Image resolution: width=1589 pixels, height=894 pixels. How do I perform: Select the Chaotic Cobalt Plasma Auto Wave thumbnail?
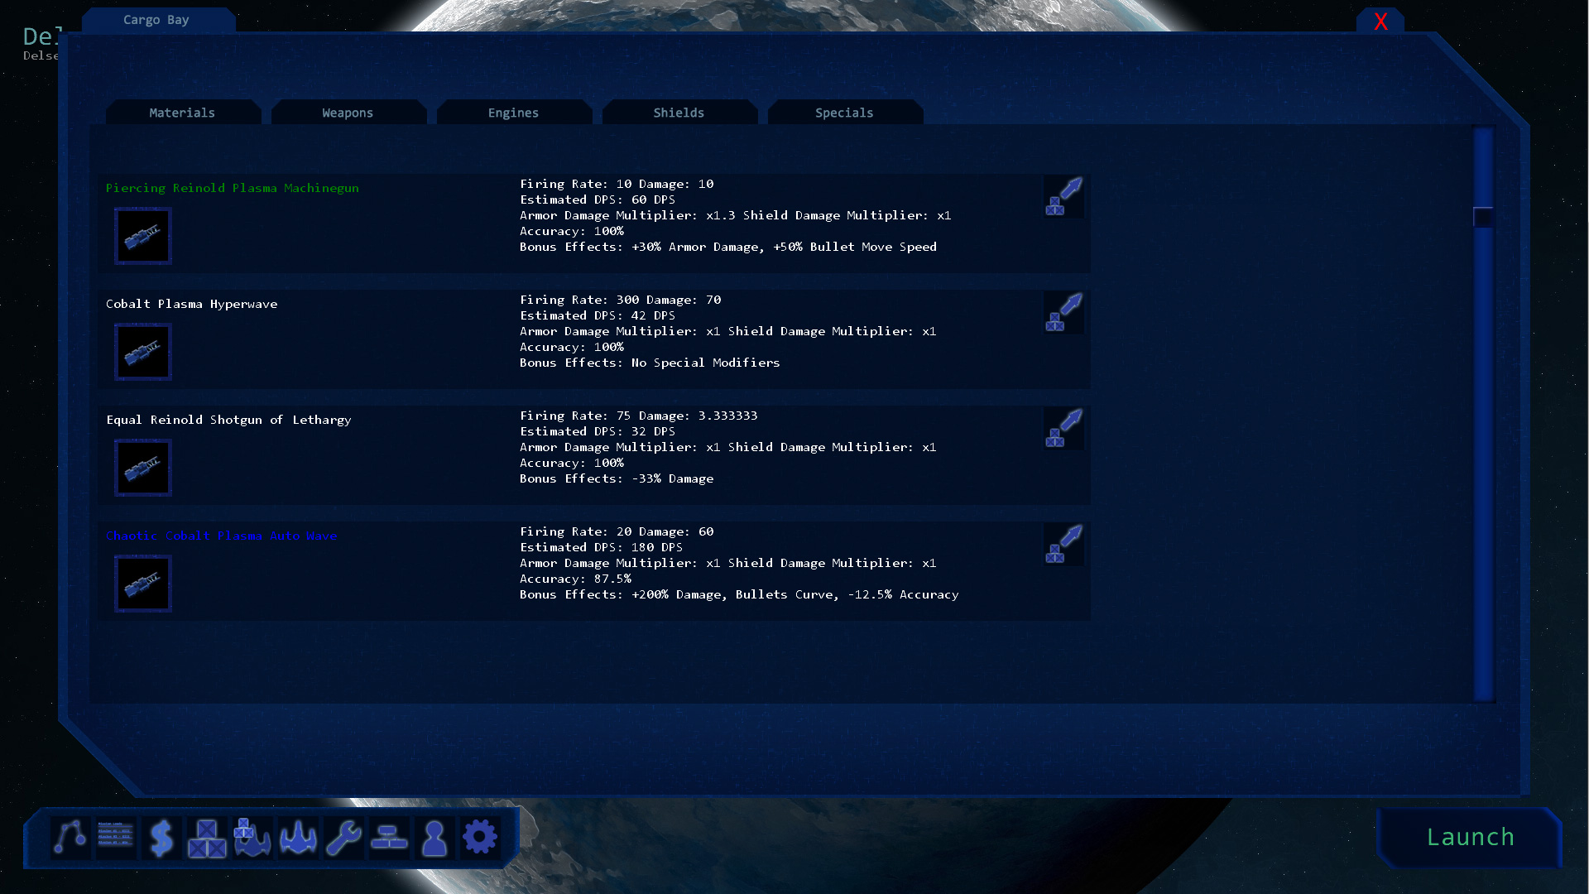[x=143, y=584]
